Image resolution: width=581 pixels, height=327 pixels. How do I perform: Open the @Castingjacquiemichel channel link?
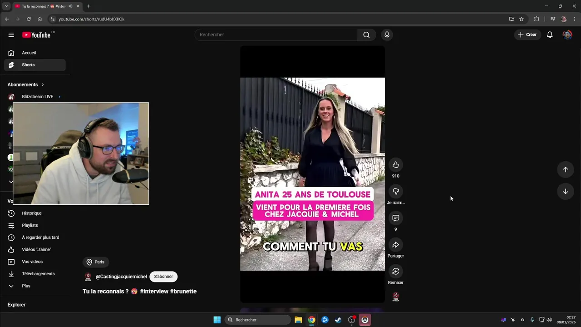pyautogui.click(x=121, y=277)
